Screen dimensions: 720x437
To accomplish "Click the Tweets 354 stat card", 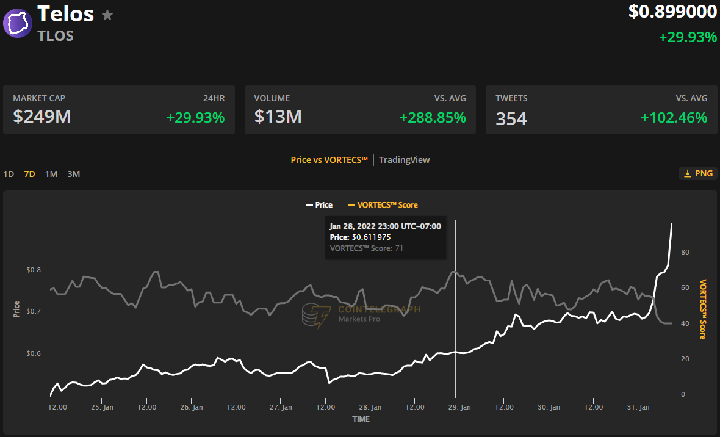I will tap(601, 110).
